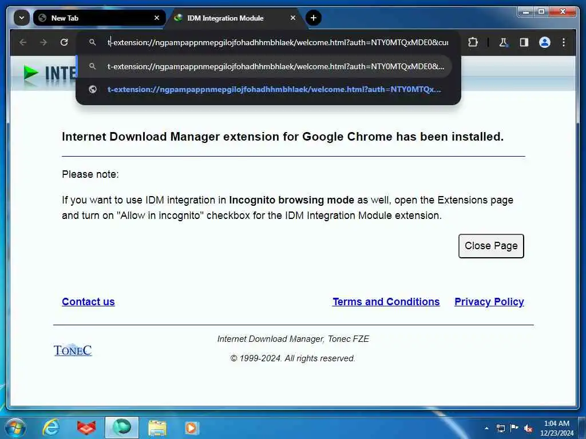Click inside the address bar URL field
The width and height of the screenshot is (586, 439).
[x=278, y=42]
